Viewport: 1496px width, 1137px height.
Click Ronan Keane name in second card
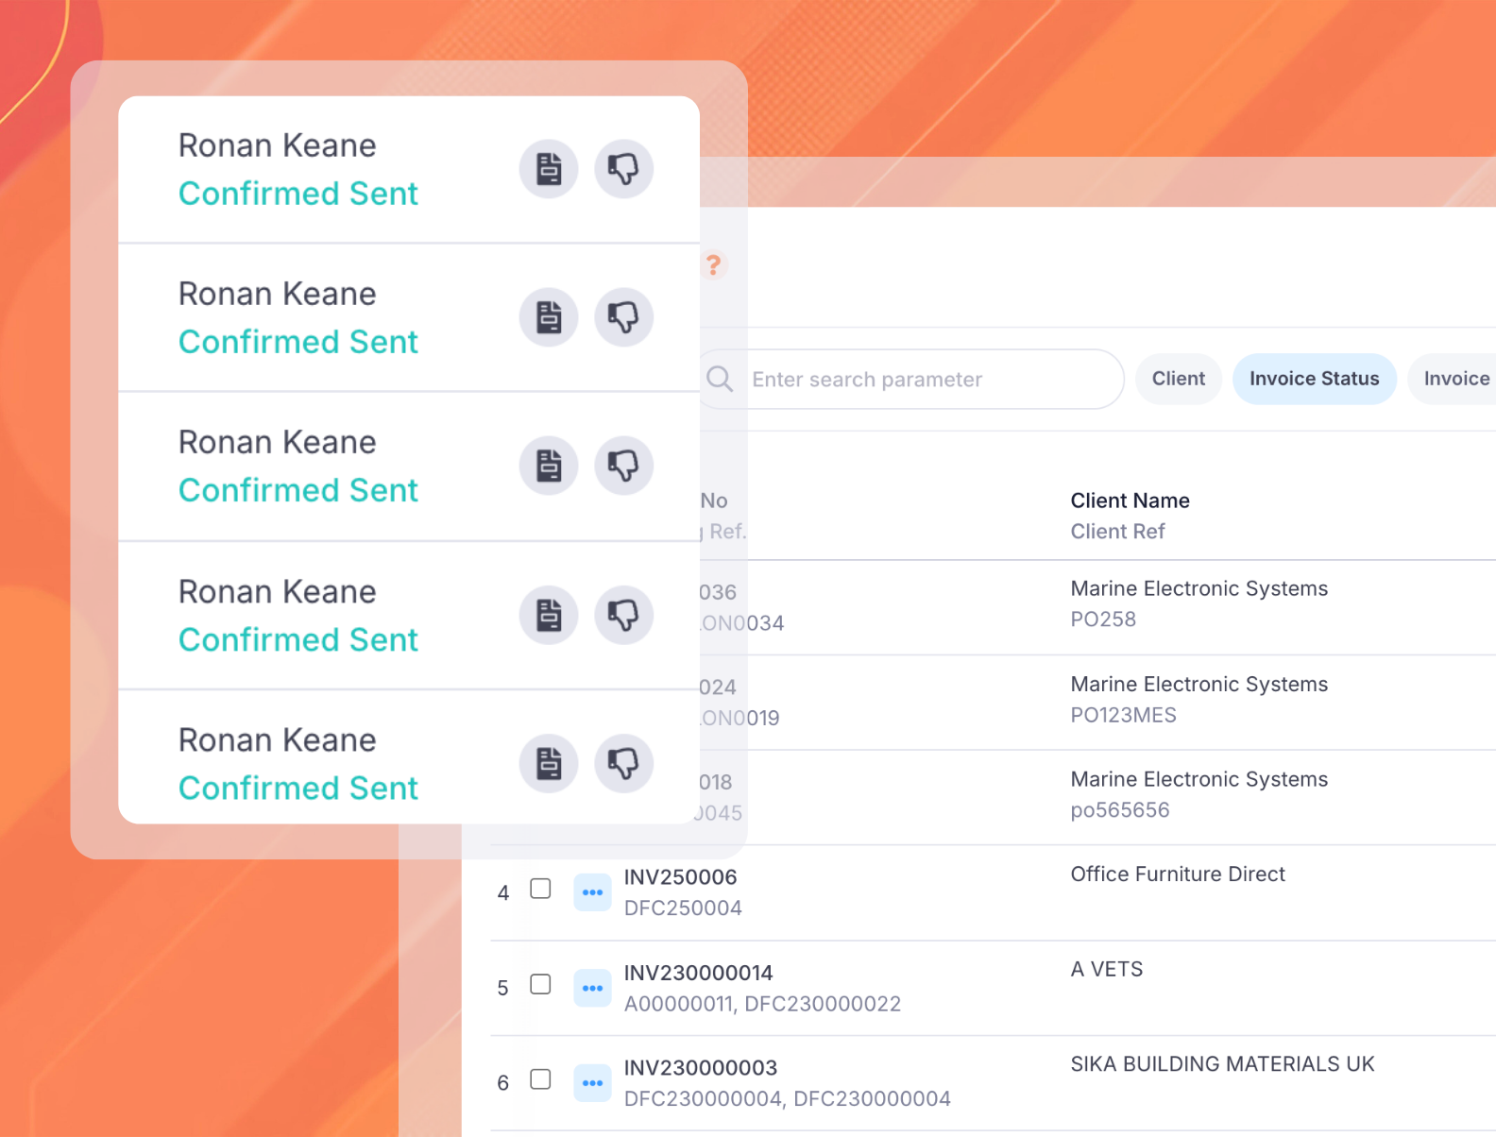277,294
